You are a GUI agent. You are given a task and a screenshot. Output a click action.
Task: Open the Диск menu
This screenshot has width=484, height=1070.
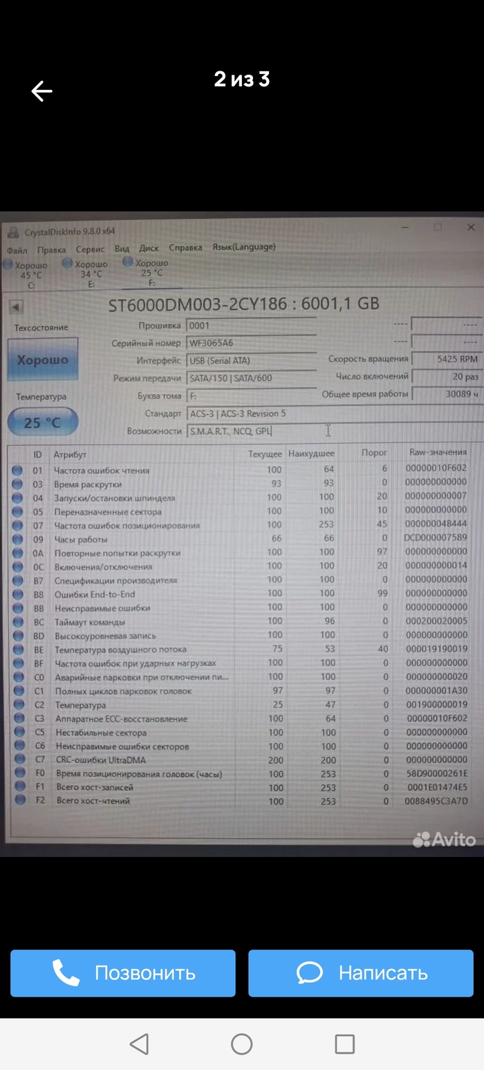click(149, 248)
